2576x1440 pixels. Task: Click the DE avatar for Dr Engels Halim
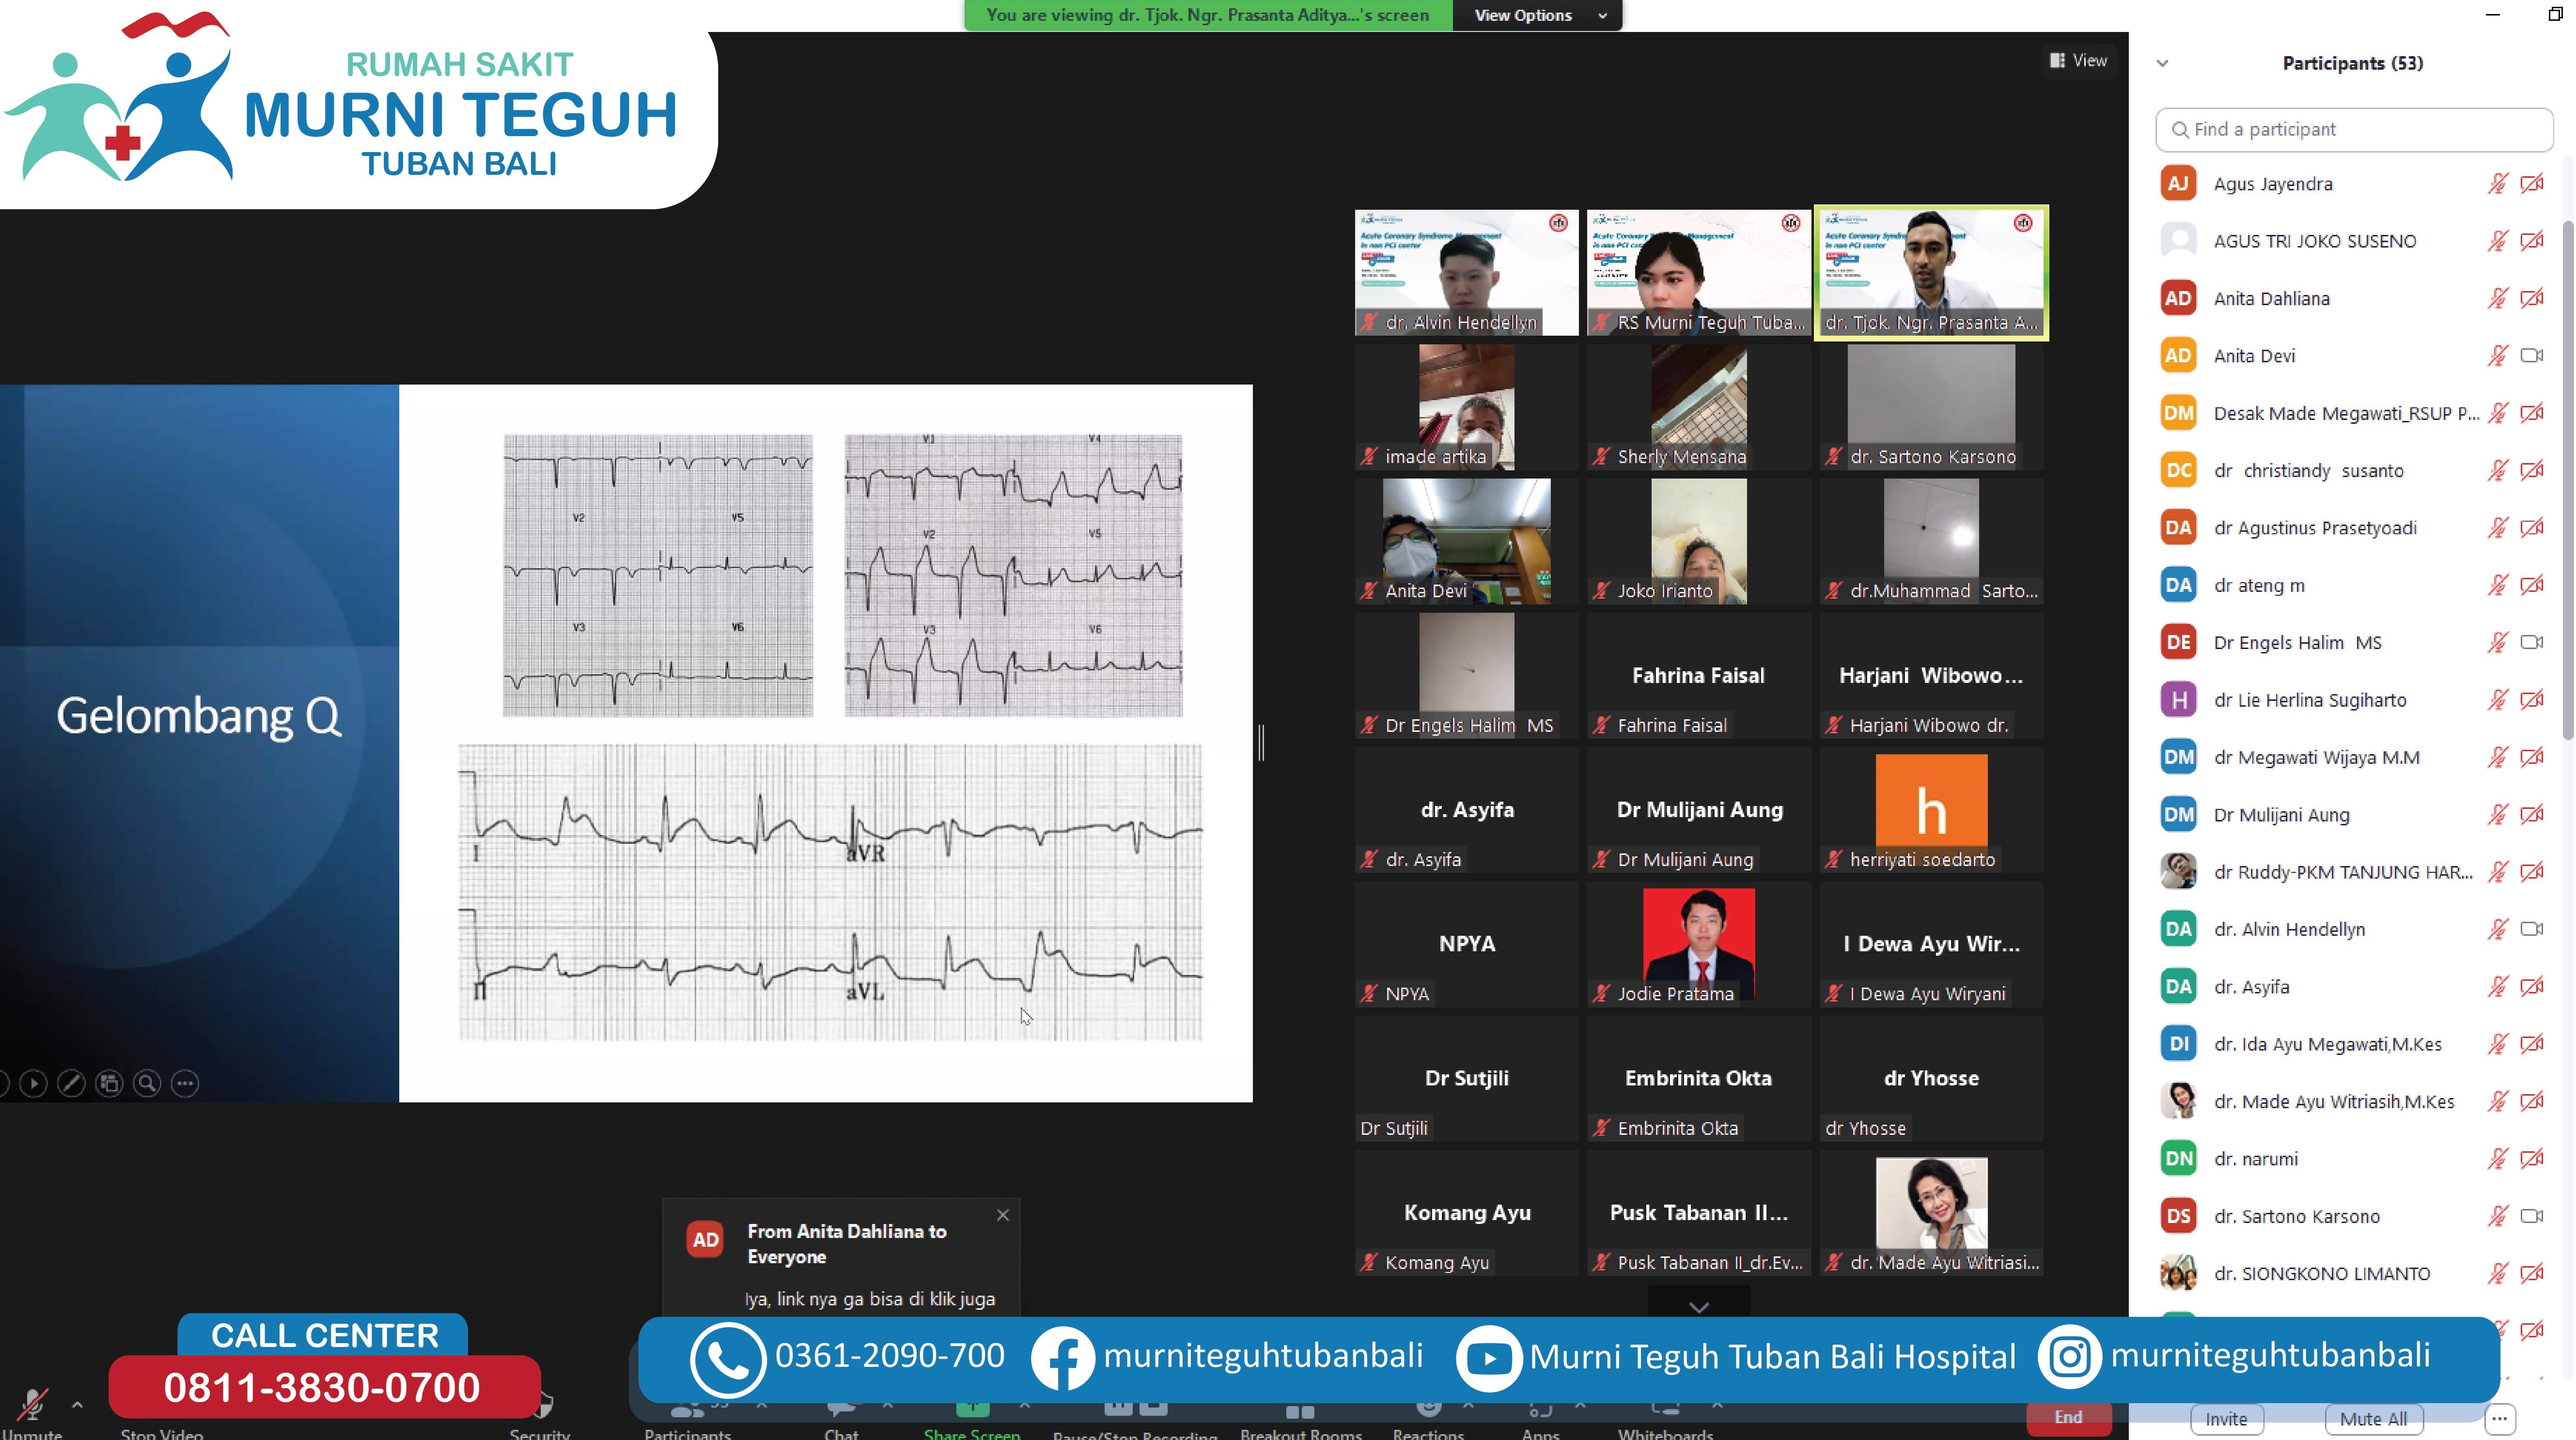2178,642
